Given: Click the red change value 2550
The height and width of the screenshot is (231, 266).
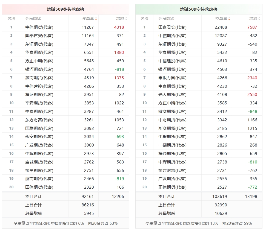Looking at the screenshot, I should click(252, 95).
